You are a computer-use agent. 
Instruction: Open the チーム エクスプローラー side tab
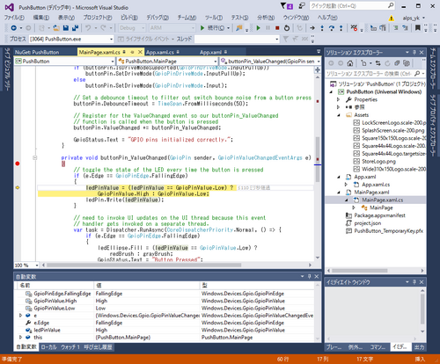click(x=433, y=69)
